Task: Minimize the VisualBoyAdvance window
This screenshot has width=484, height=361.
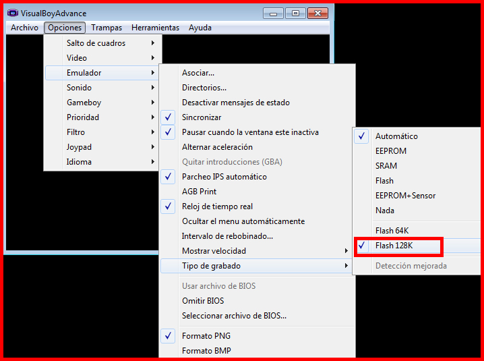Action: click(273, 13)
